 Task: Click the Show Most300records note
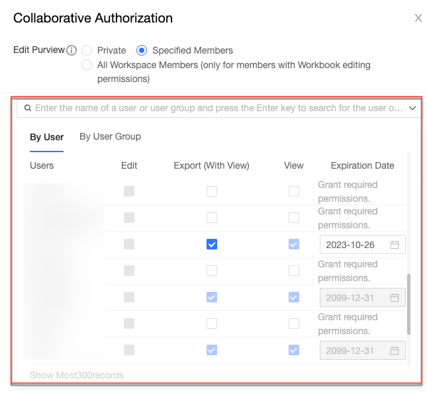point(77,375)
